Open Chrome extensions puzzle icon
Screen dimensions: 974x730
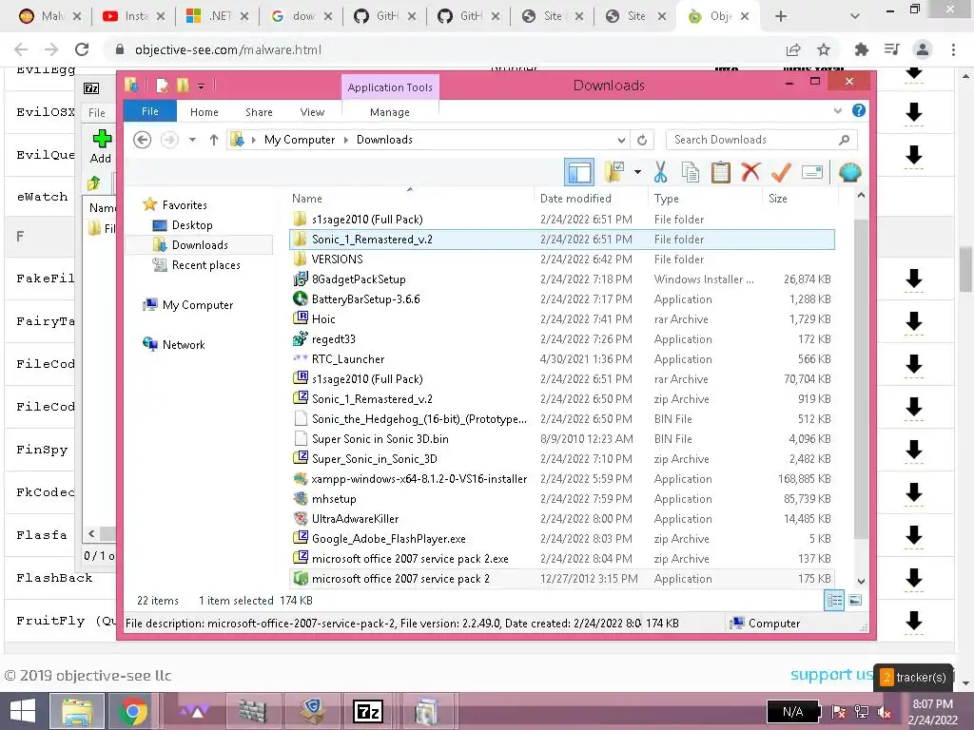tap(861, 49)
